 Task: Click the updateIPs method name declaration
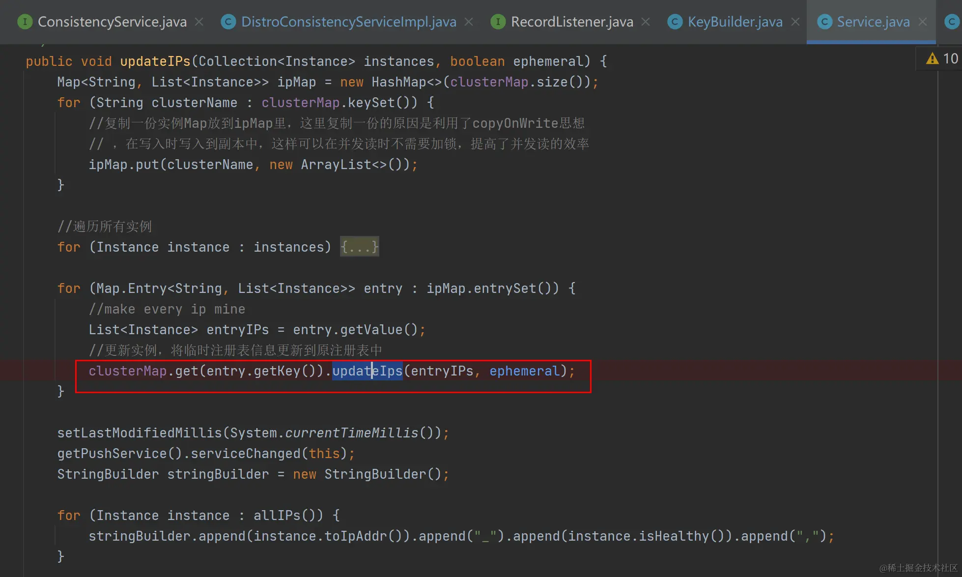click(155, 61)
